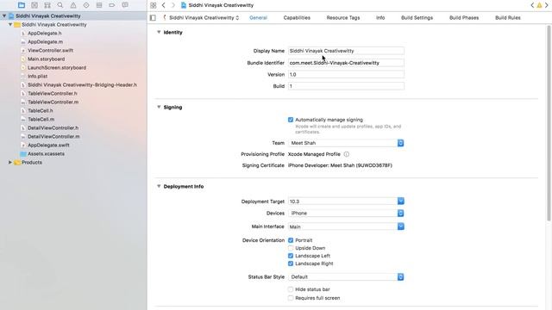The image size is (552, 310).
Task: Click the Display Name field
Action: (346, 51)
